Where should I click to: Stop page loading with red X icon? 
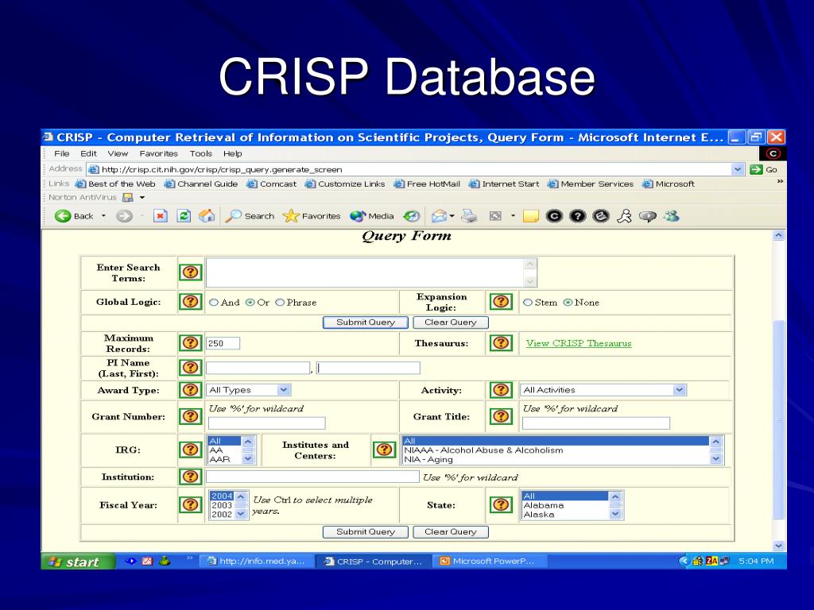[x=161, y=216]
